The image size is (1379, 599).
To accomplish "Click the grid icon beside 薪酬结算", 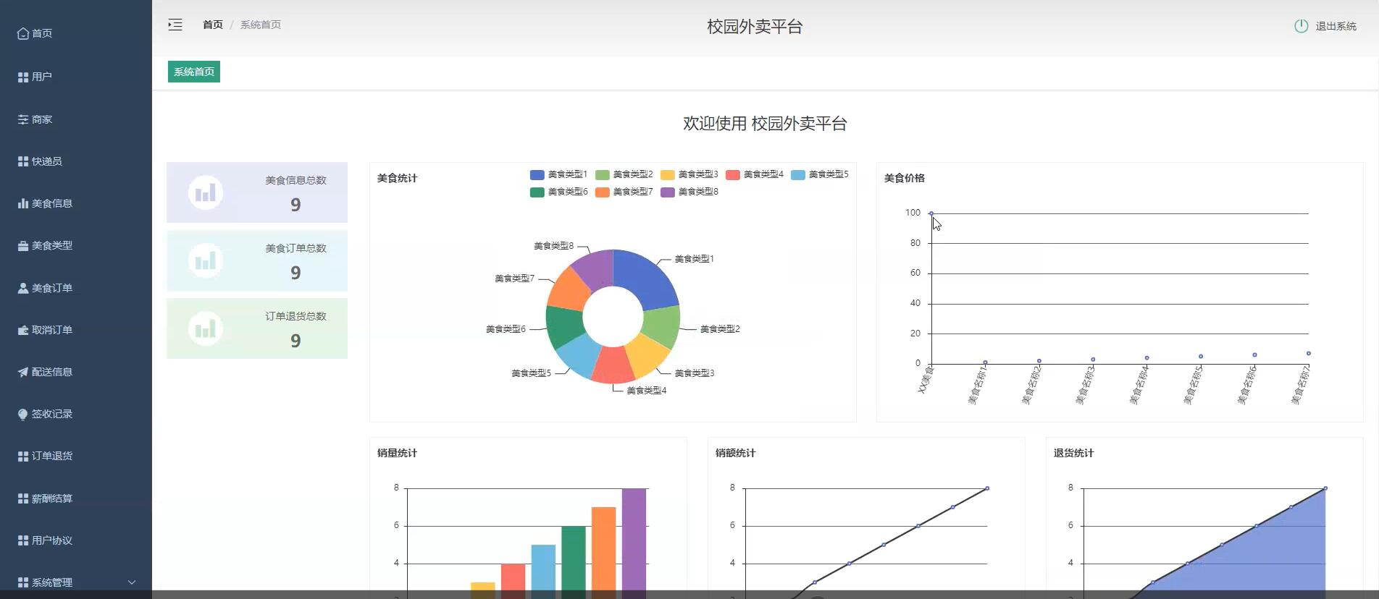I will point(23,498).
